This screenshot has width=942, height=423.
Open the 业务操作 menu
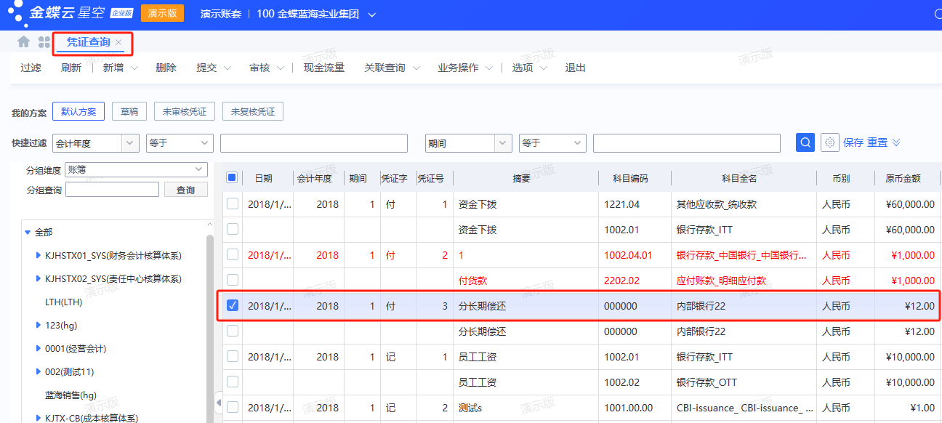point(464,68)
